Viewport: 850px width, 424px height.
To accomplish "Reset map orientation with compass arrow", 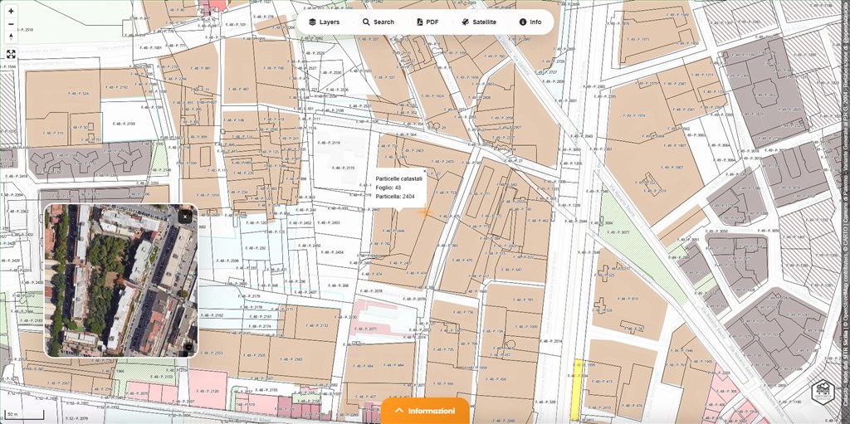I will click(x=11, y=36).
